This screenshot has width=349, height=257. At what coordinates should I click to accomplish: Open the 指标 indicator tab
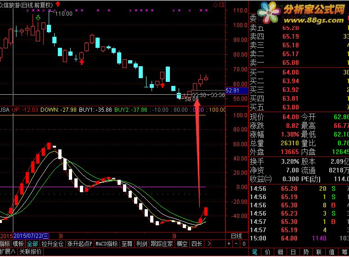(5, 244)
